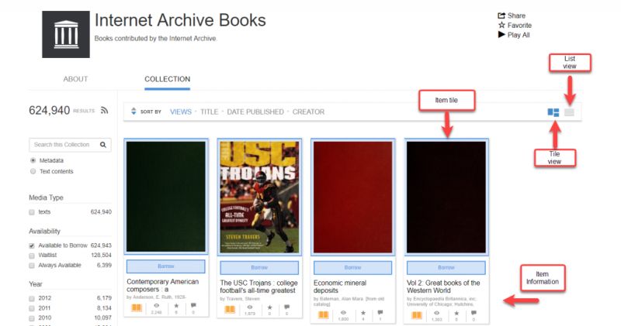The image size is (621, 326).
Task: Uncheck the Available to Borrow checkbox
Action: click(x=32, y=245)
